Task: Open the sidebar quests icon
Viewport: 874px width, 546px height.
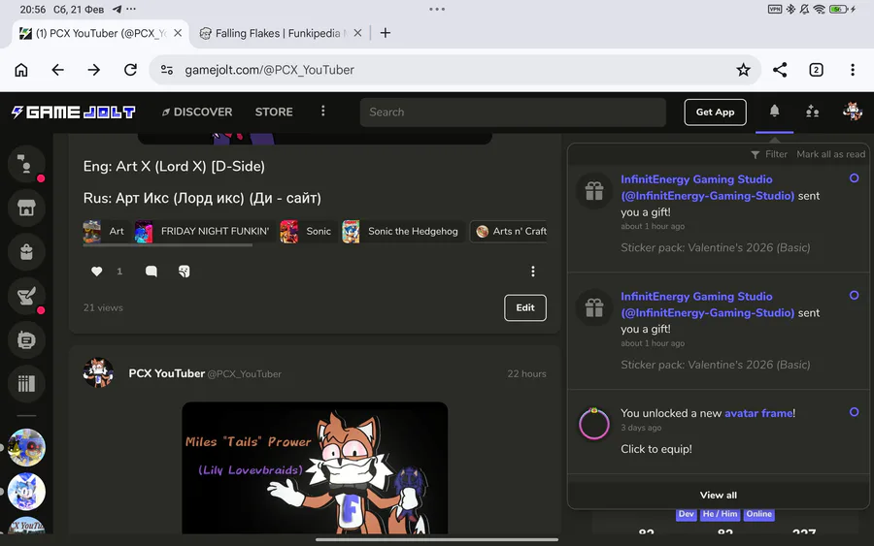Action: [x=26, y=296]
